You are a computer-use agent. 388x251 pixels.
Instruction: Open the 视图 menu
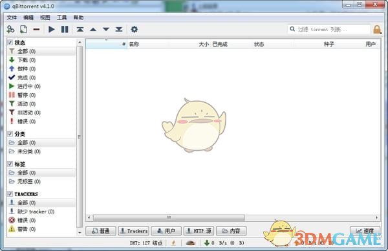point(45,17)
